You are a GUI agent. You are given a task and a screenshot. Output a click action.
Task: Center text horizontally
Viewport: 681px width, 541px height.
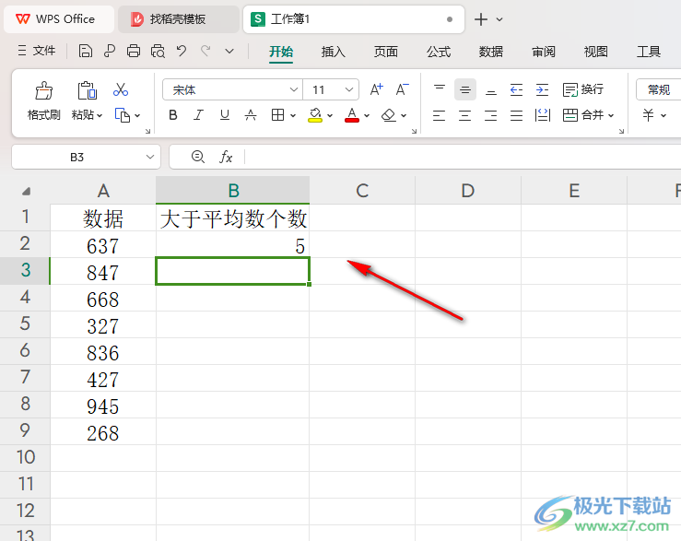coord(465,115)
